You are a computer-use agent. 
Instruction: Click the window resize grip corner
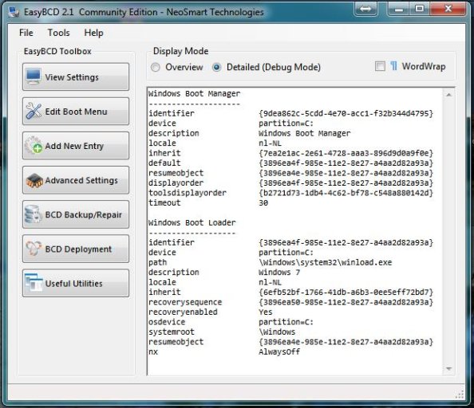coord(460,394)
